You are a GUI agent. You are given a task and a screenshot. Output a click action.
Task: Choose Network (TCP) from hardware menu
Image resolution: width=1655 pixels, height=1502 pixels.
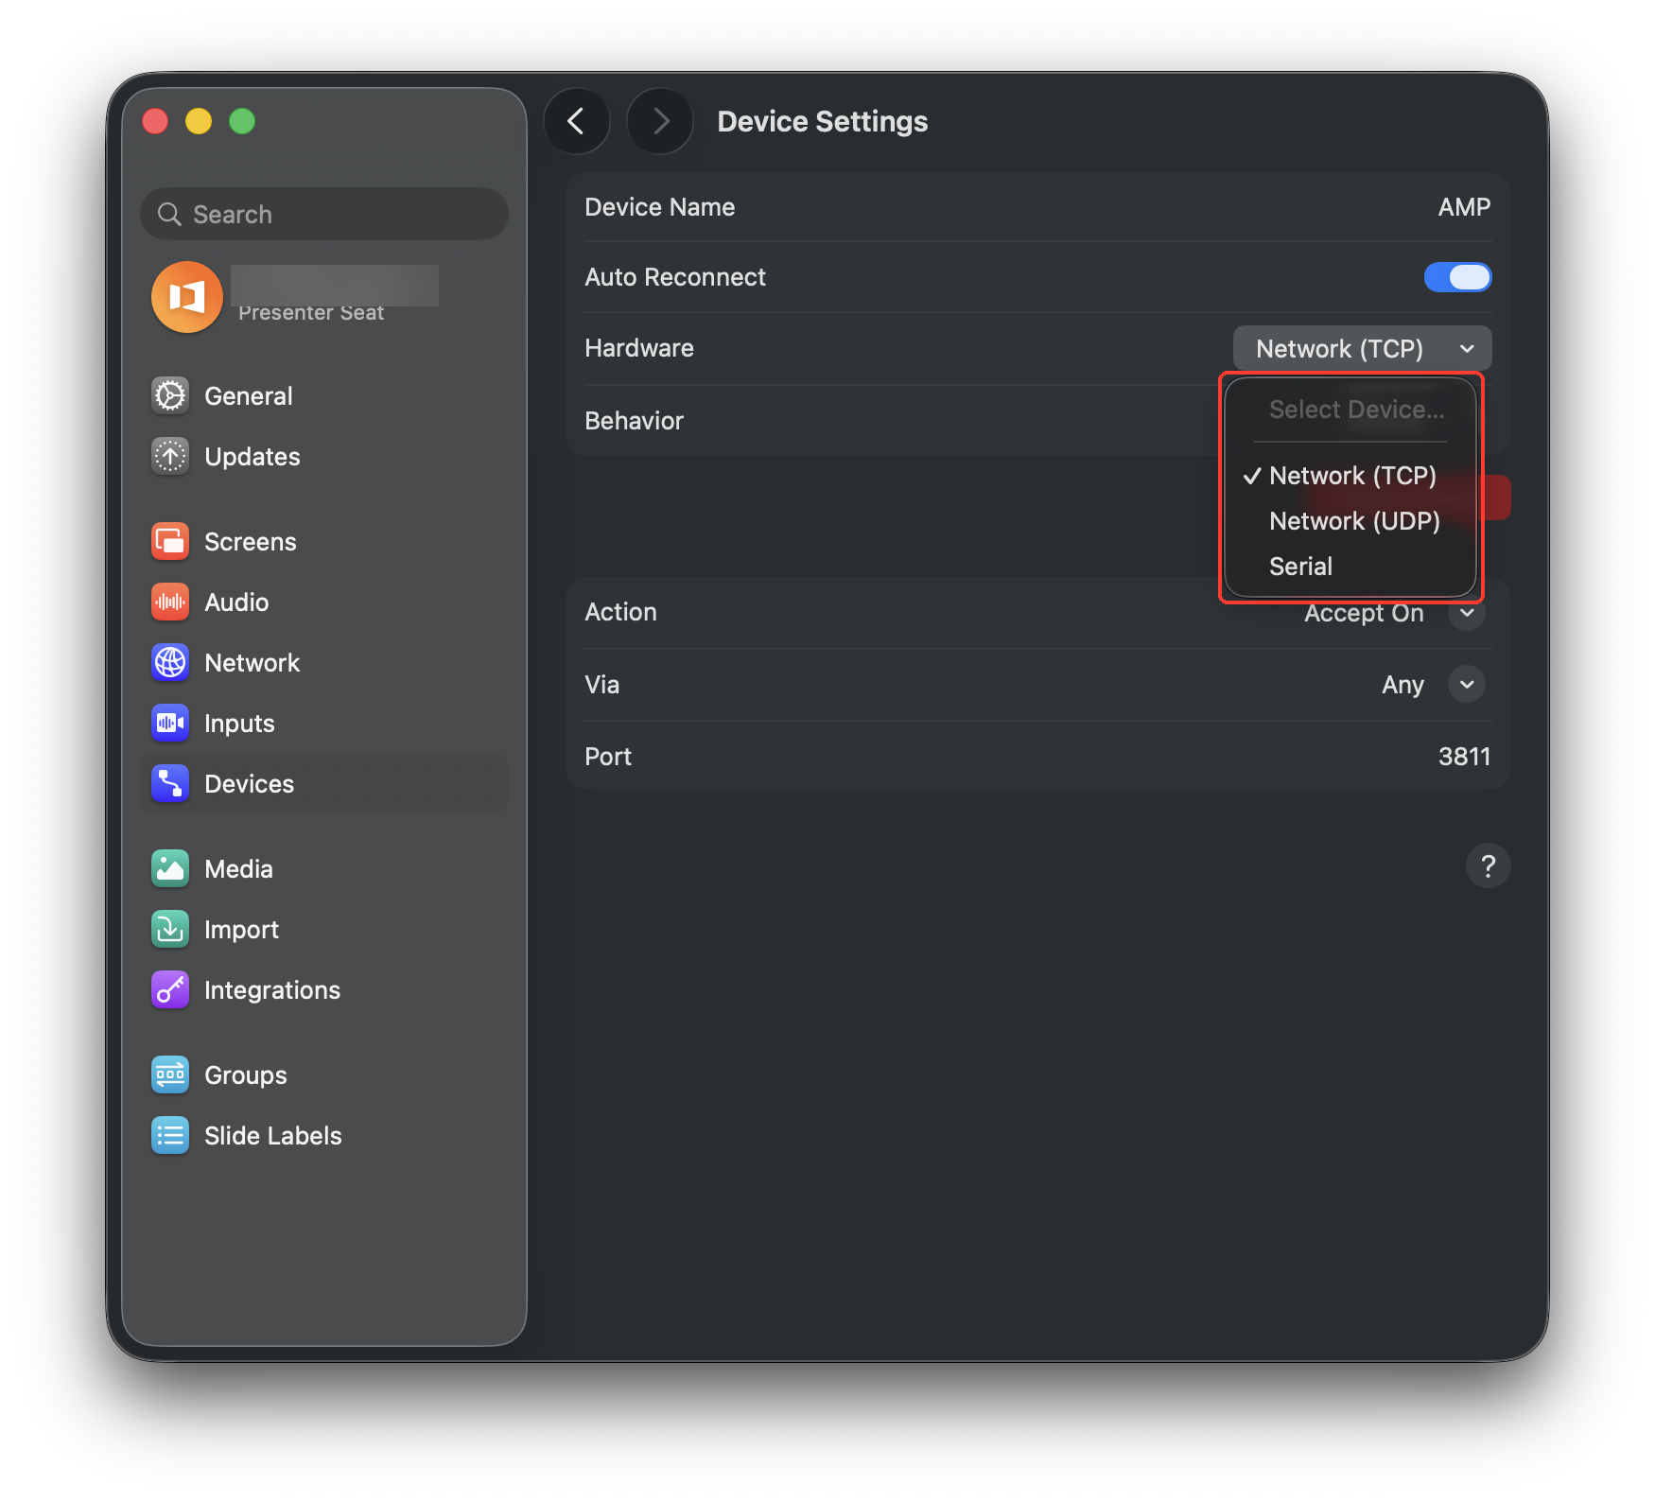[1350, 476]
